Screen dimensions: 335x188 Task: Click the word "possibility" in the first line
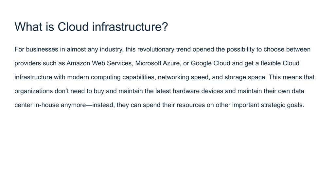(x=240, y=50)
